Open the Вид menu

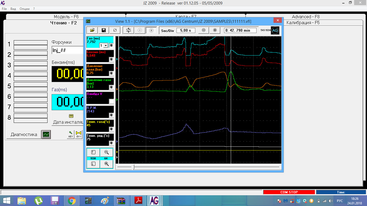click(x=13, y=9)
